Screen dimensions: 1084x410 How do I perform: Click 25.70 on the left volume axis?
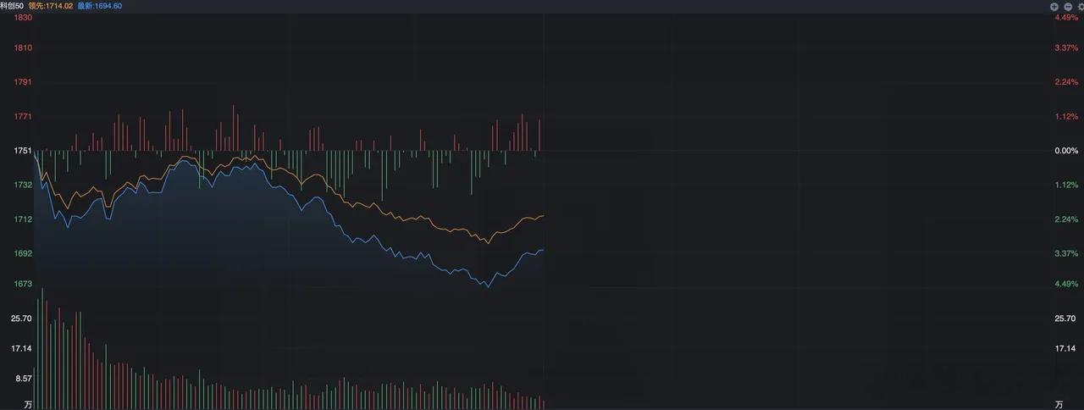[x=22, y=319]
